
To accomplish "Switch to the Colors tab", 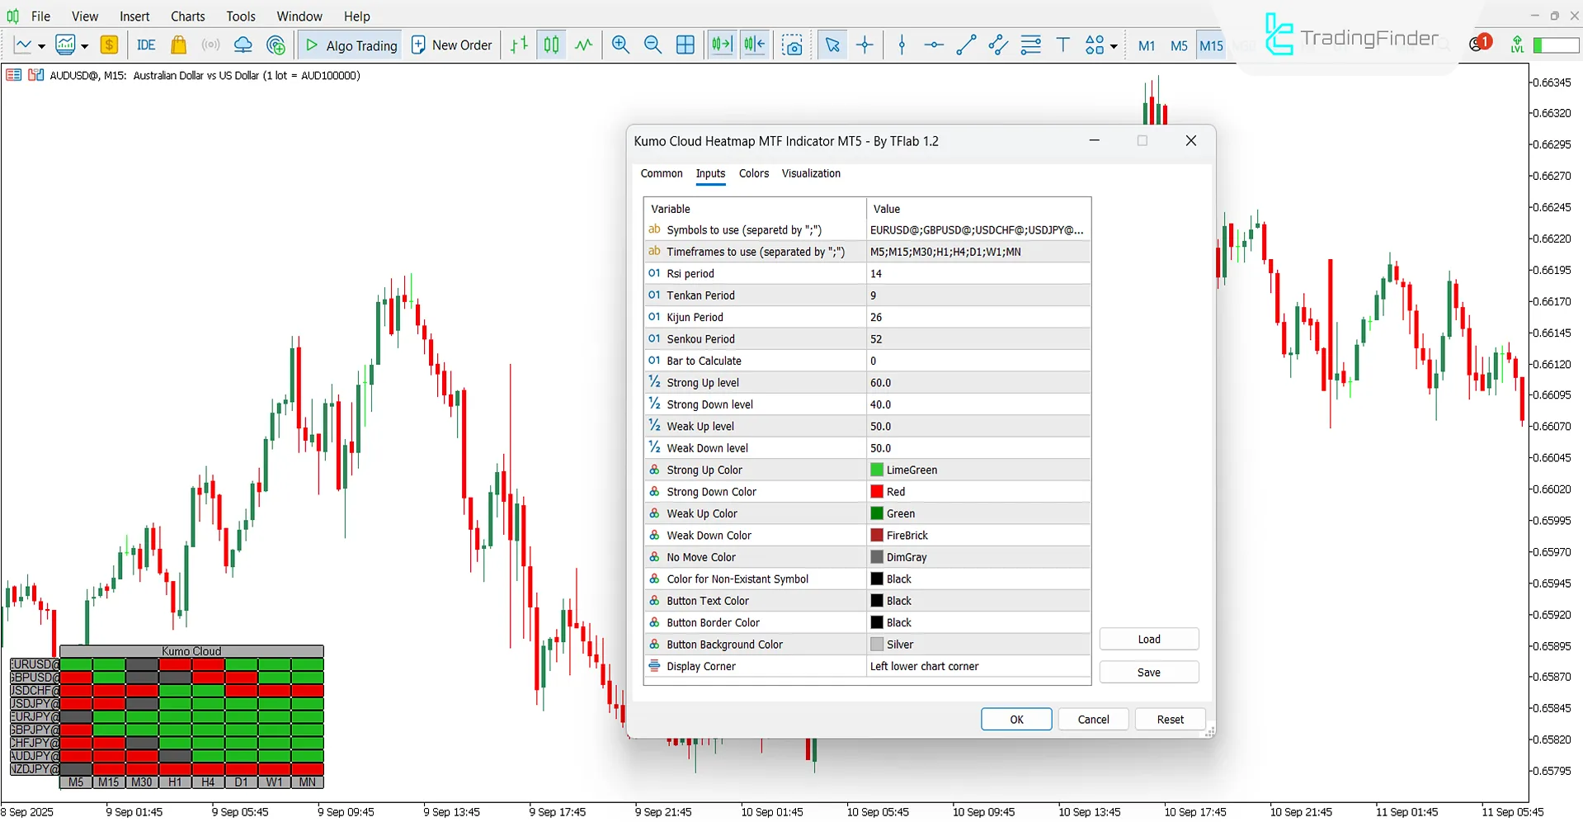I will 753,173.
